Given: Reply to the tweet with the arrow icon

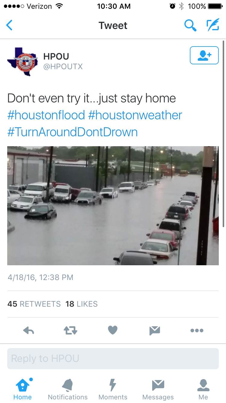Looking at the screenshot, I should tap(29, 330).
